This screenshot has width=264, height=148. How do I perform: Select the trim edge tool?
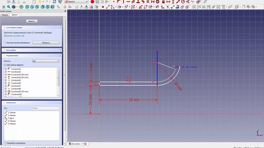[x=168, y=7]
